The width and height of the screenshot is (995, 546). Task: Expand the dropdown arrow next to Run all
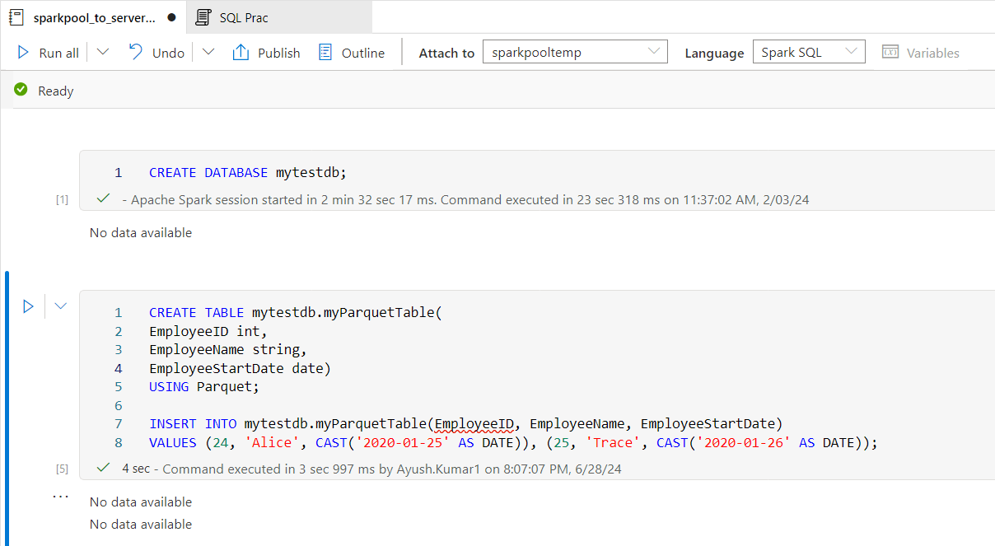pos(101,52)
